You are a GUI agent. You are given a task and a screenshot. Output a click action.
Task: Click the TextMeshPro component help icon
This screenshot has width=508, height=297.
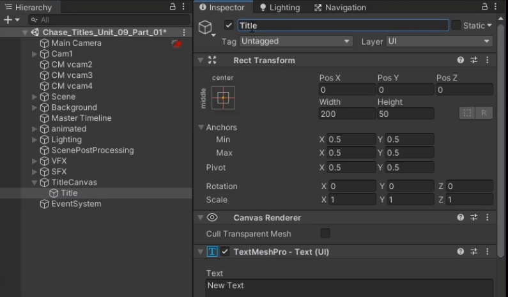tap(460, 252)
